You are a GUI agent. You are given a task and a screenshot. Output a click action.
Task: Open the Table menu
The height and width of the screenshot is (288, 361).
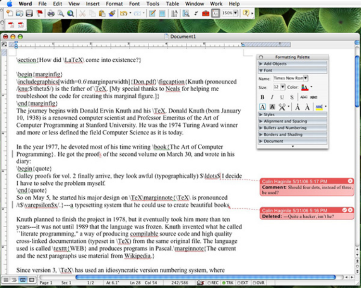point(172,4)
